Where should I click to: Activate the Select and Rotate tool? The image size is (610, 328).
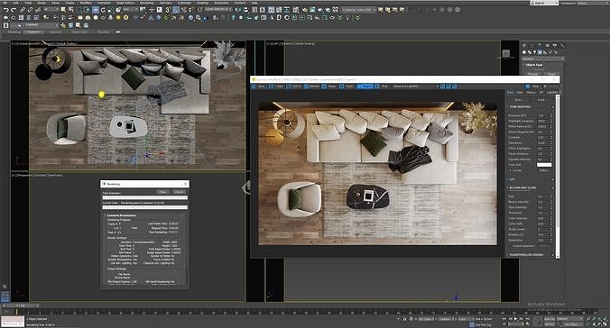point(103,9)
